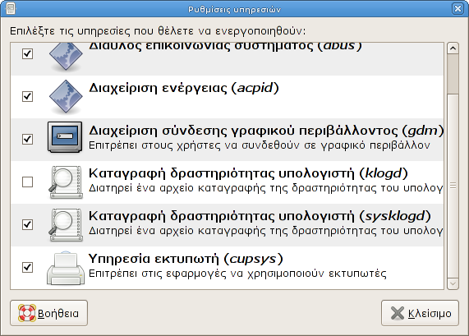Toggle the acpid power management checkbox
Image resolution: width=469 pixels, height=336 pixels.
coord(28,96)
